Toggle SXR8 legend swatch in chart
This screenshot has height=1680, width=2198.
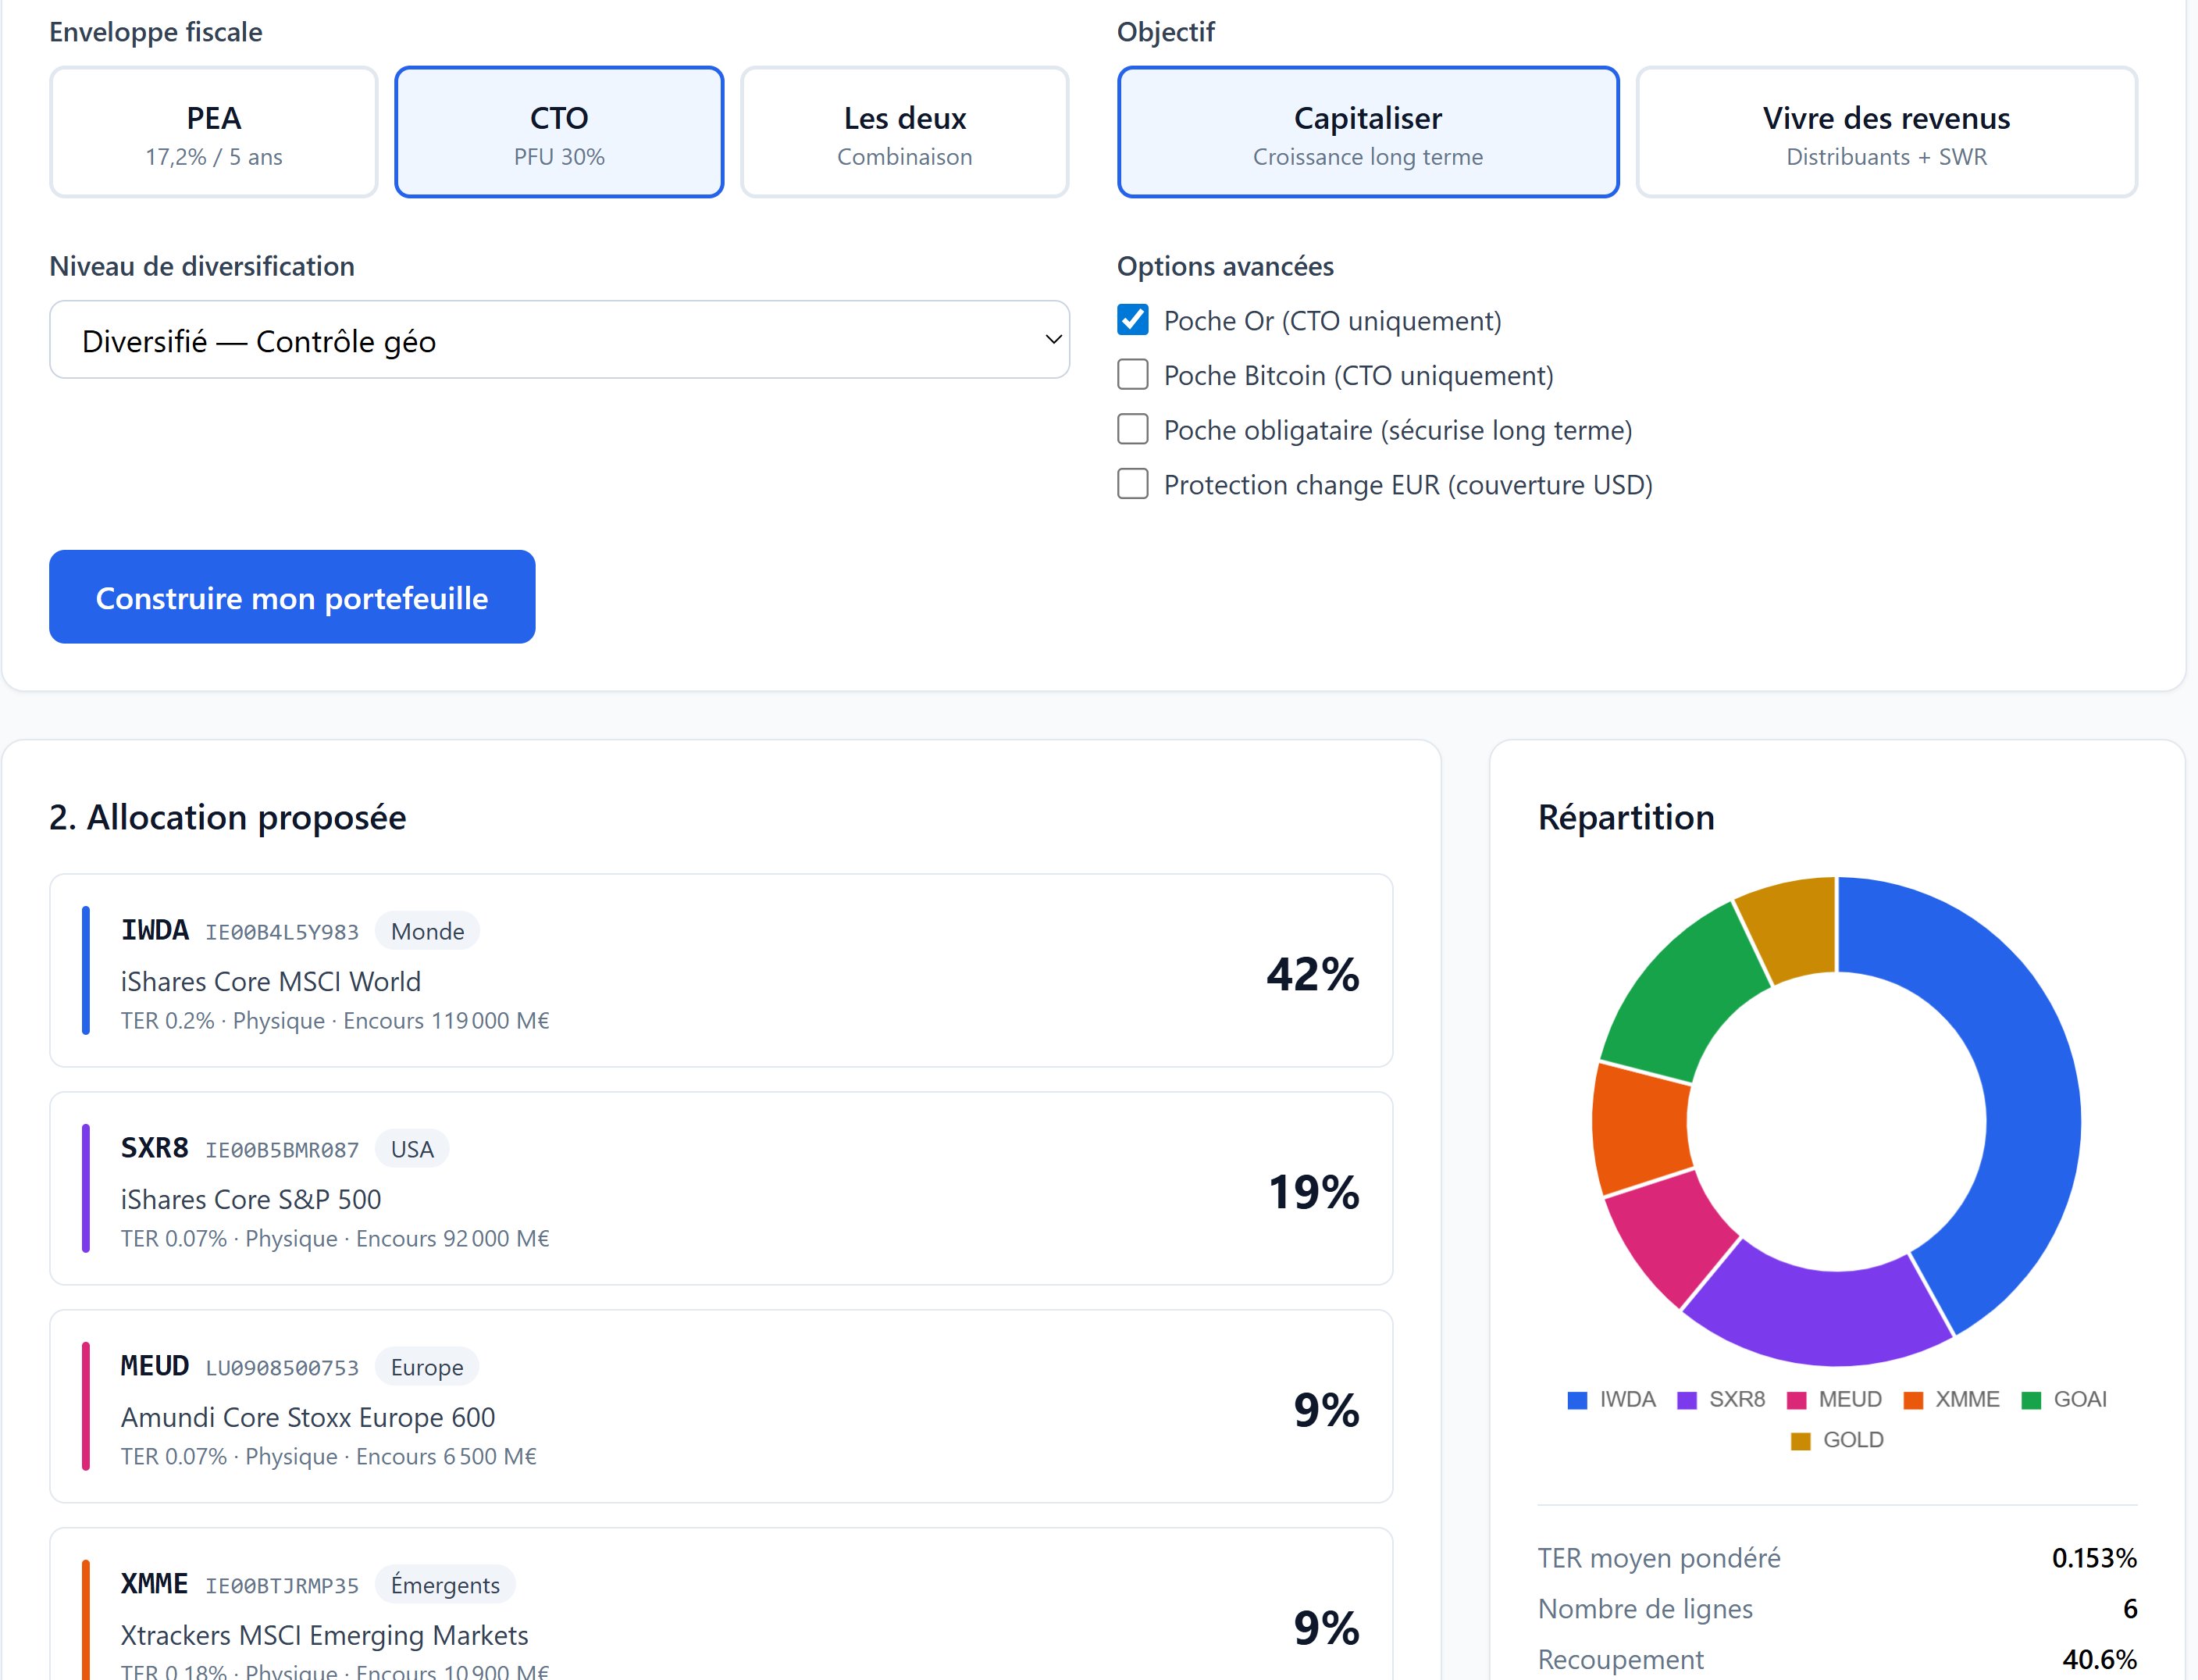click(1687, 1400)
